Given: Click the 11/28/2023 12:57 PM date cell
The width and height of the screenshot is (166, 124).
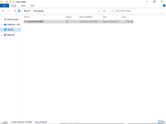Looking at the screenshot, I should pos(88,22).
